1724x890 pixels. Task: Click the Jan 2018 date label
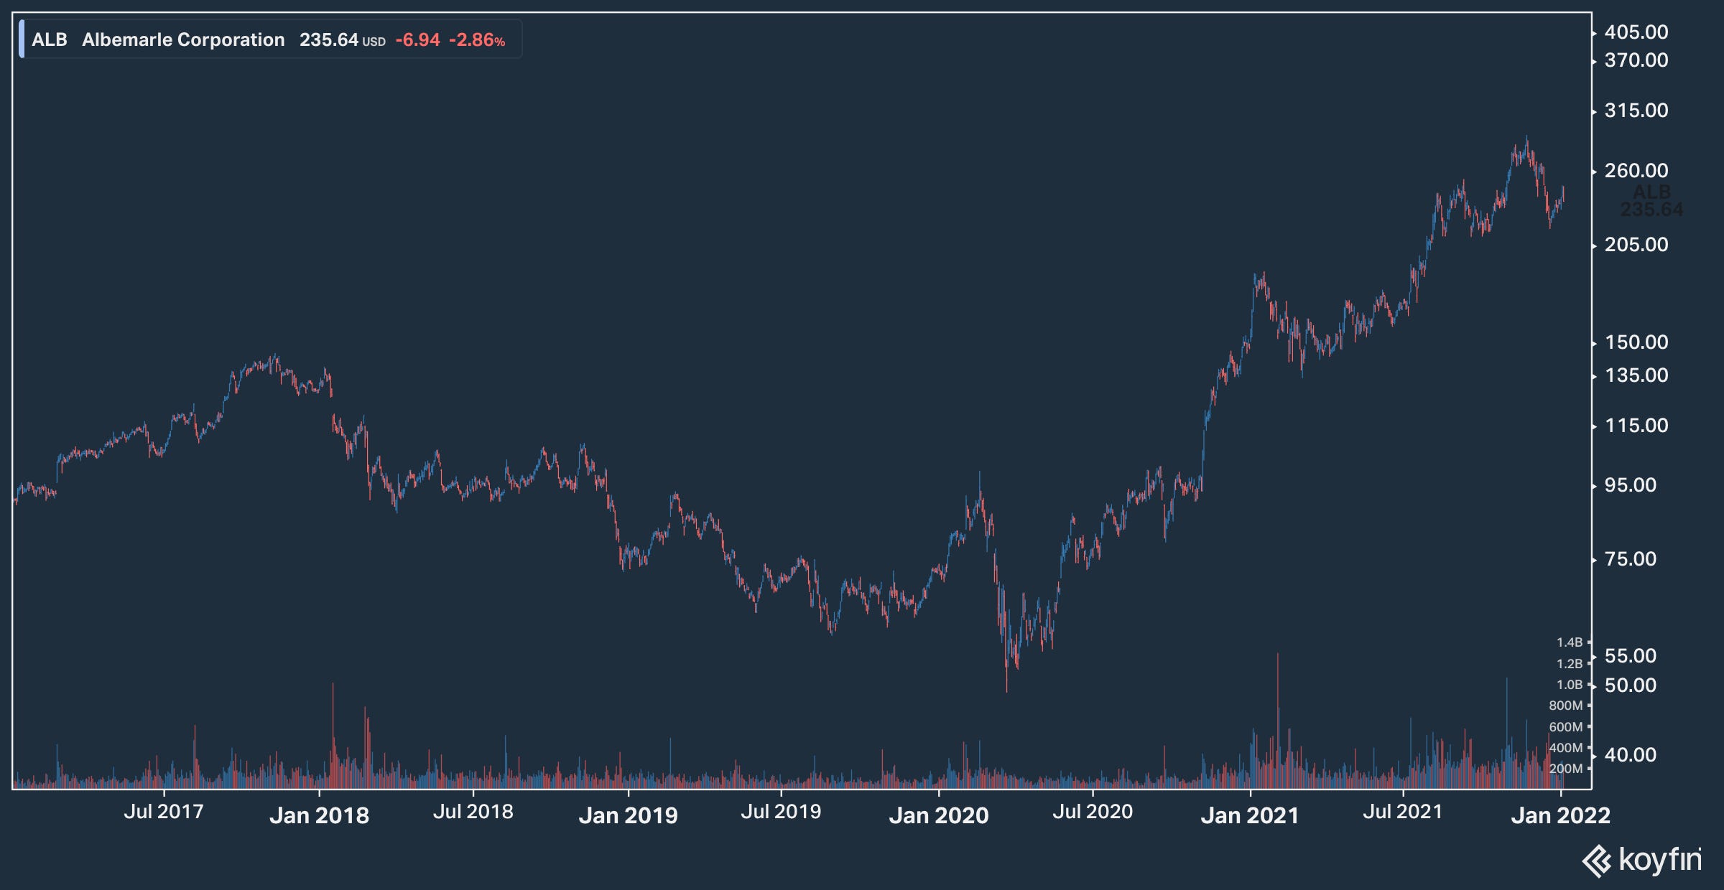[x=319, y=815]
